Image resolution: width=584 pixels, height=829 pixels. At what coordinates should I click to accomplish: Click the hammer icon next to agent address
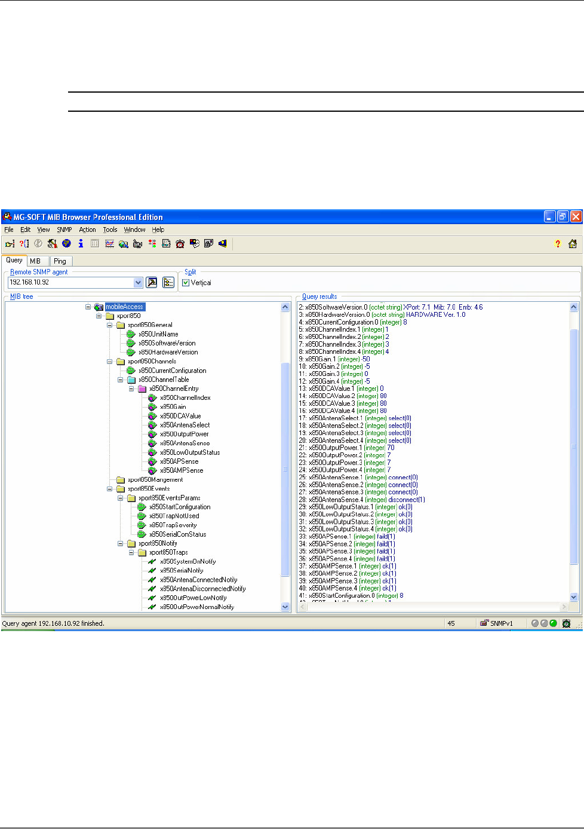point(152,282)
